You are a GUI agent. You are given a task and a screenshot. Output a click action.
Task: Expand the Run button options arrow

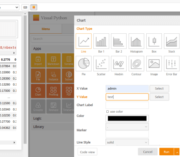177,152
